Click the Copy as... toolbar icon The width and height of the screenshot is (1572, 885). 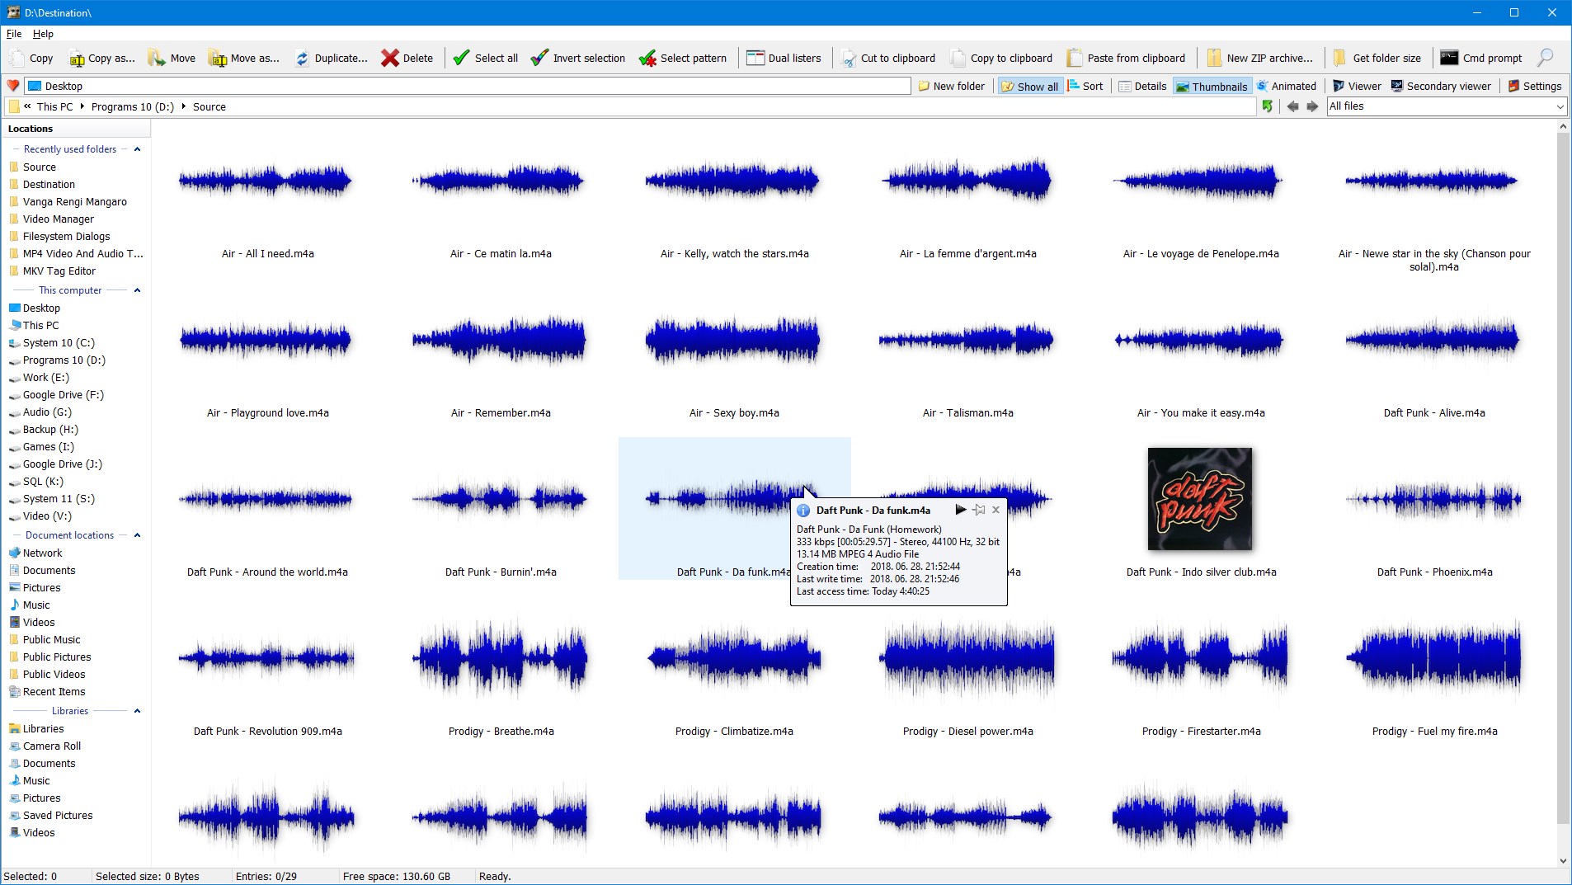point(76,58)
